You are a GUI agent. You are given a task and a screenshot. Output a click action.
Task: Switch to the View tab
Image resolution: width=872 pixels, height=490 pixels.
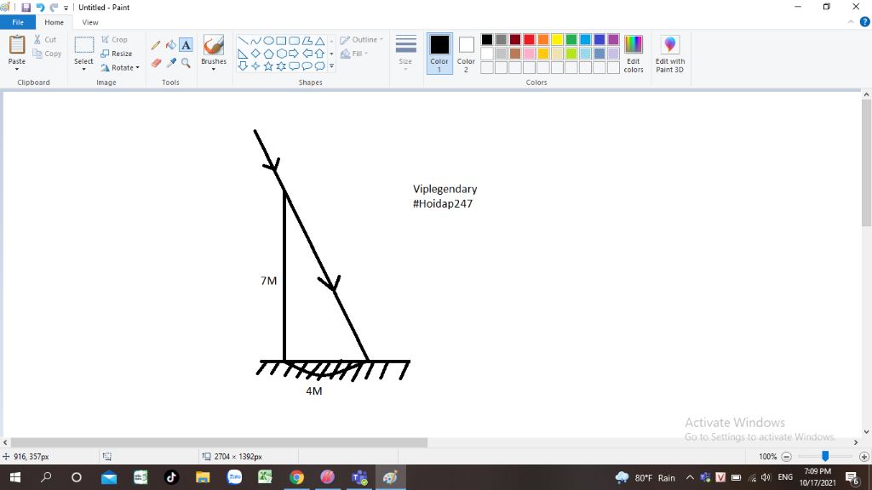(x=90, y=22)
